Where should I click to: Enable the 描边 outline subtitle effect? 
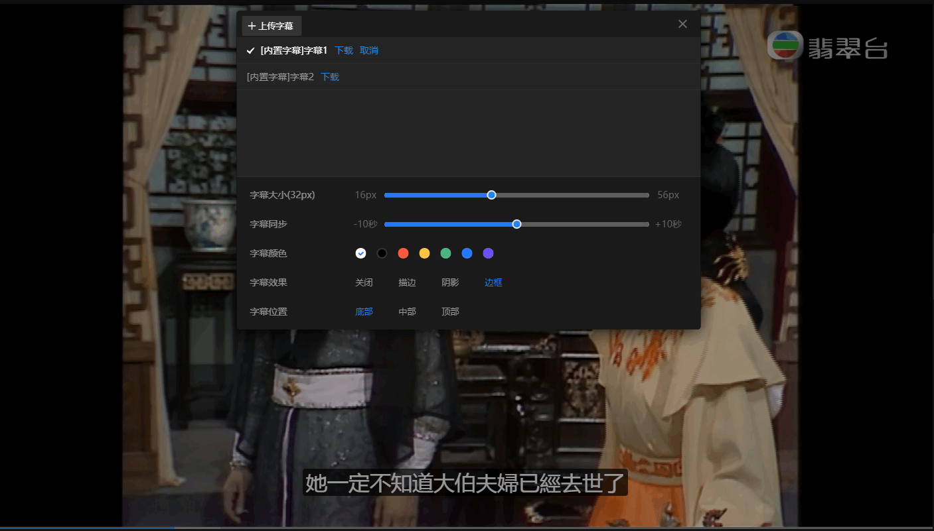click(x=407, y=282)
